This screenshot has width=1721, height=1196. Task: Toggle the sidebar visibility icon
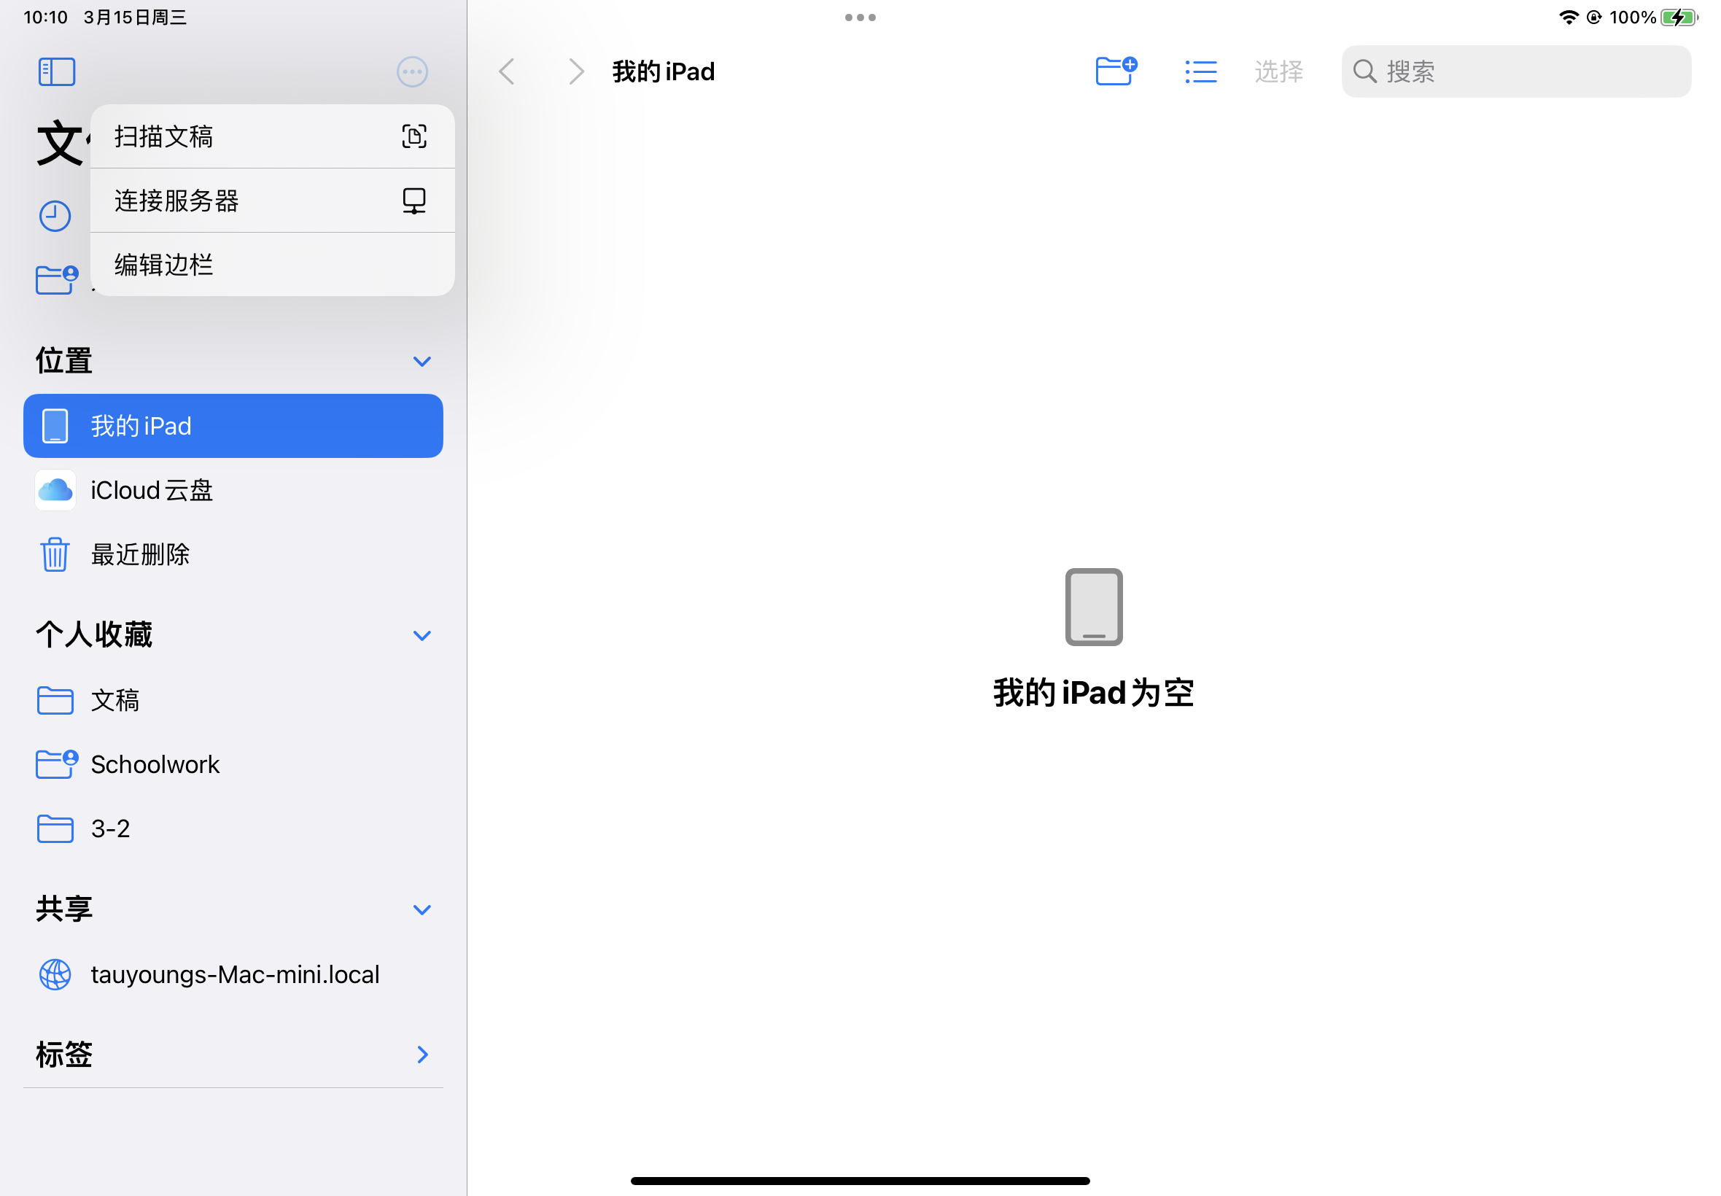[56, 71]
